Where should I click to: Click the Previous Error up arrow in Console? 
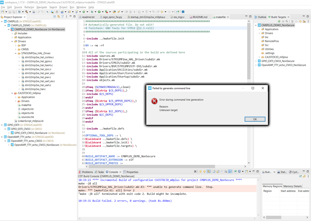205,171
